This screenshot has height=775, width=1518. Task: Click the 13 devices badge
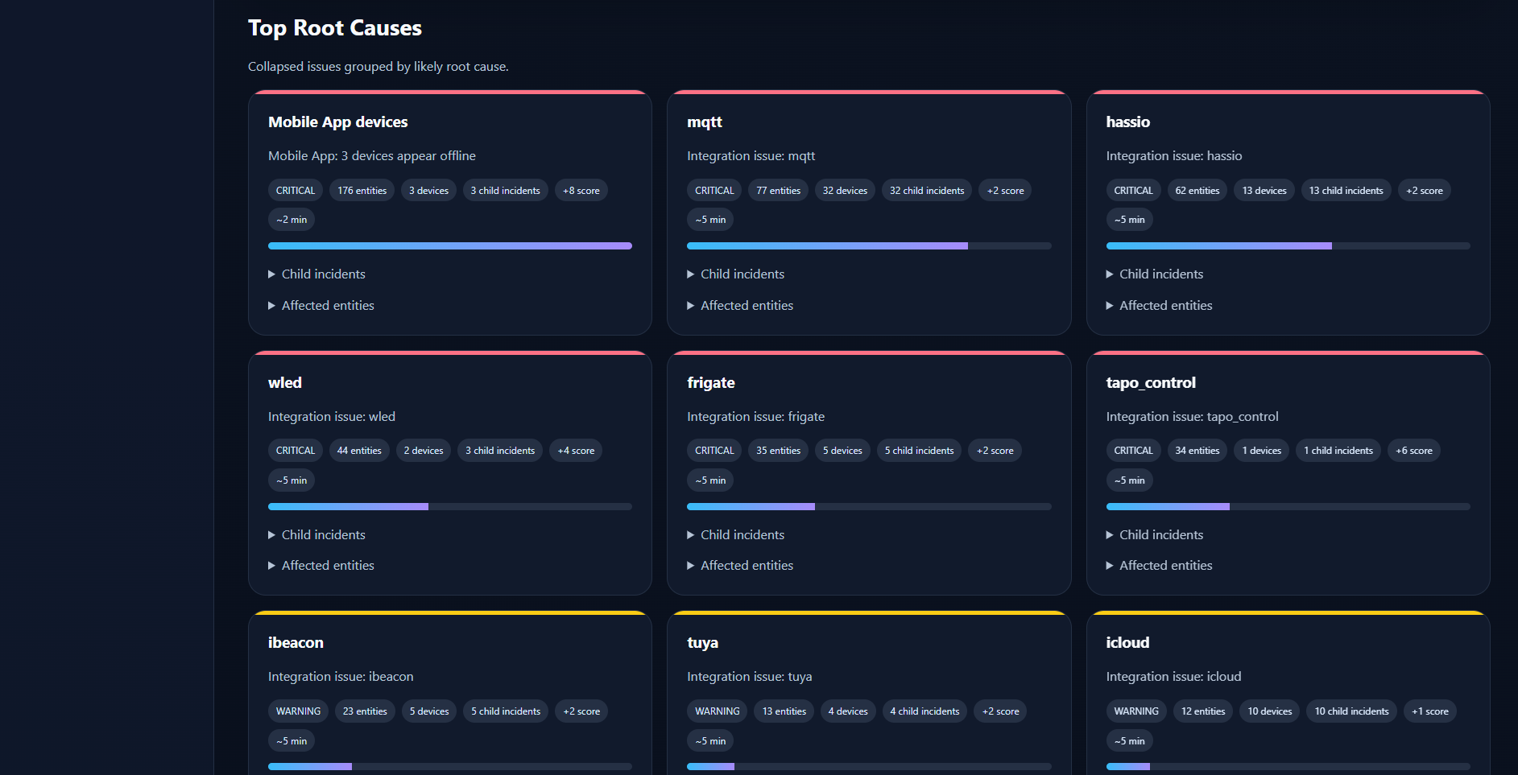[x=1264, y=191]
